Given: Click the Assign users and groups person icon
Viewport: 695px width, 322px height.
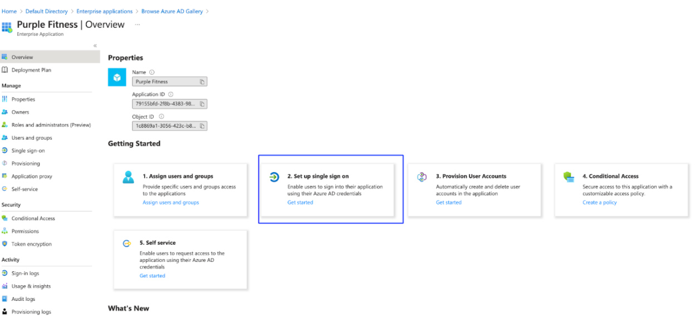Looking at the screenshot, I should (128, 177).
